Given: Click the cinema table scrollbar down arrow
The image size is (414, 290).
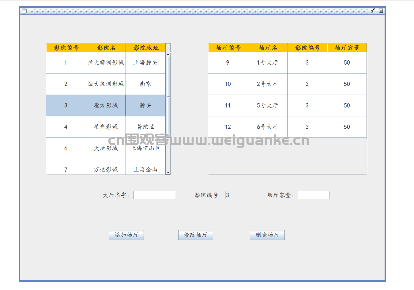Looking at the screenshot, I should (x=168, y=172).
